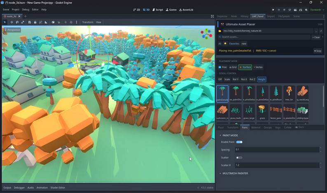
Task: Run the current scene
Action: pos(295,10)
